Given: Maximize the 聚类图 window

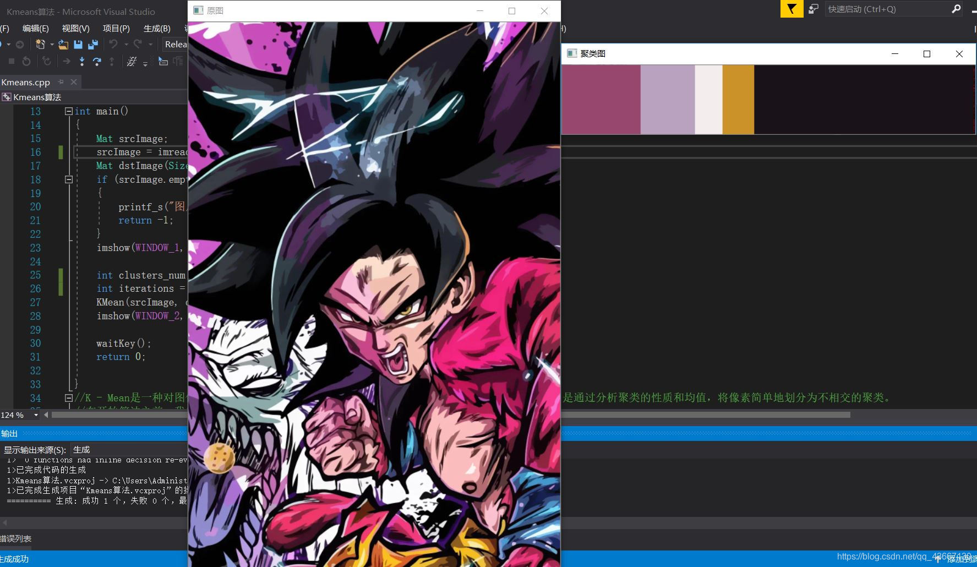Looking at the screenshot, I should pyautogui.click(x=927, y=53).
